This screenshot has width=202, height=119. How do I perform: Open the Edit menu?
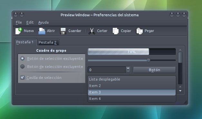(30, 22)
